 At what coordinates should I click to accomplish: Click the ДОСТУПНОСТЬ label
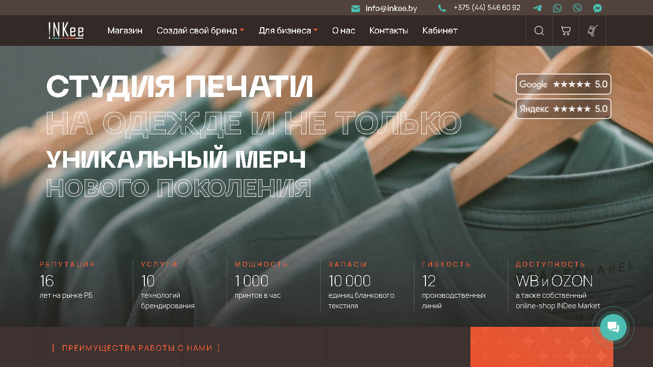pos(551,264)
